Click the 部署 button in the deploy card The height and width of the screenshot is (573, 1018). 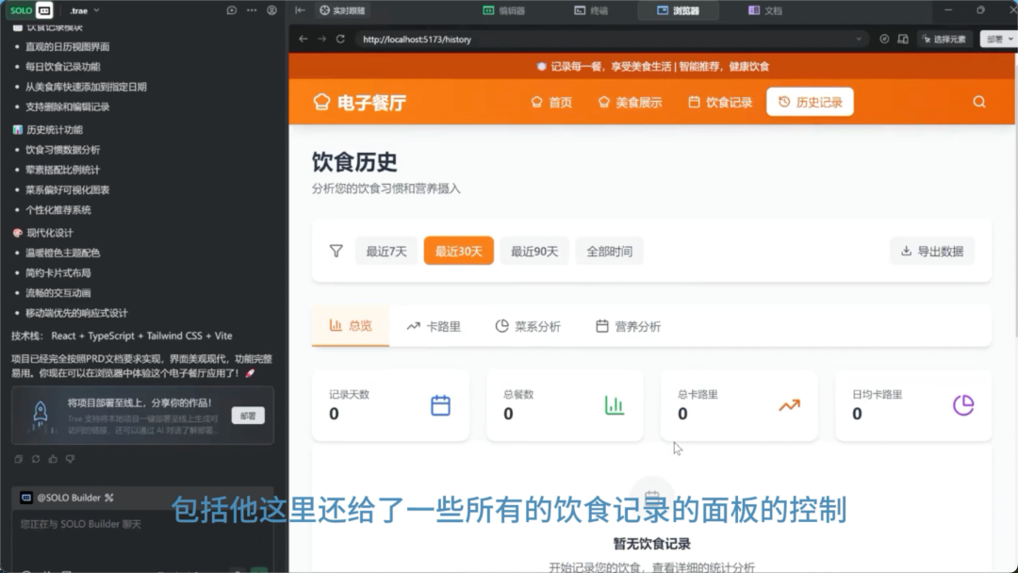point(248,416)
